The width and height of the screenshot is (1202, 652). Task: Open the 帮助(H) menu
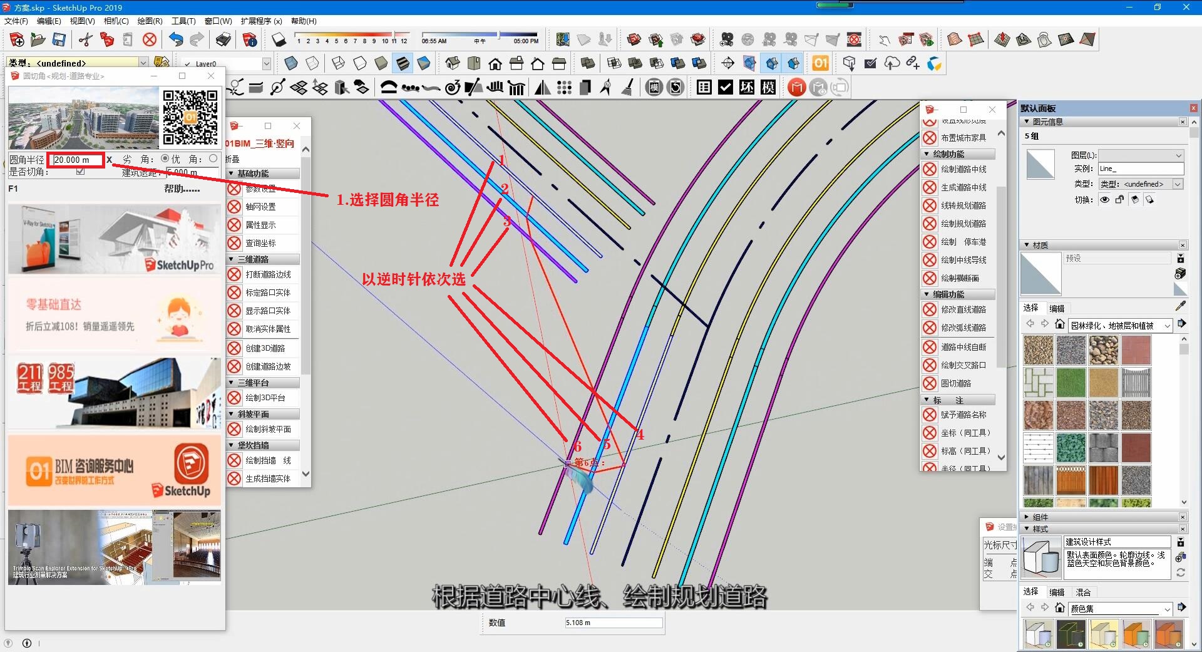tap(304, 21)
